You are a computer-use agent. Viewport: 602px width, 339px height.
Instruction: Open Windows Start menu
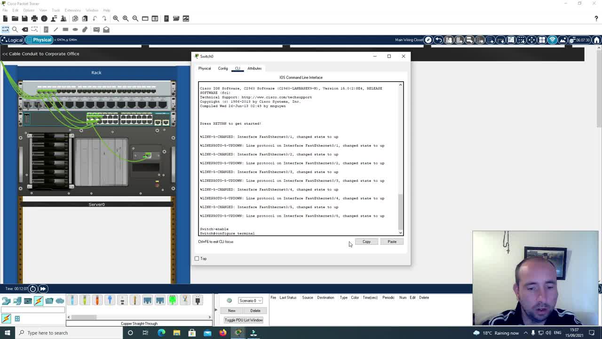7,333
